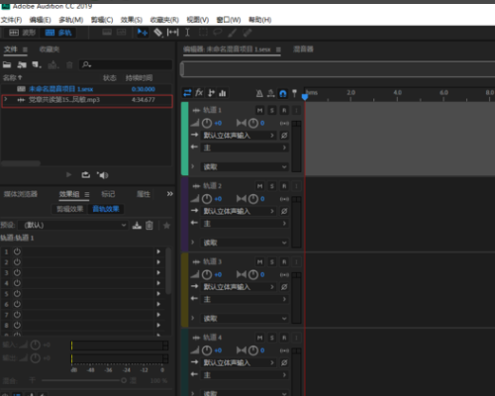Open the 效果(S) menu
The width and height of the screenshot is (495, 396).
click(132, 20)
